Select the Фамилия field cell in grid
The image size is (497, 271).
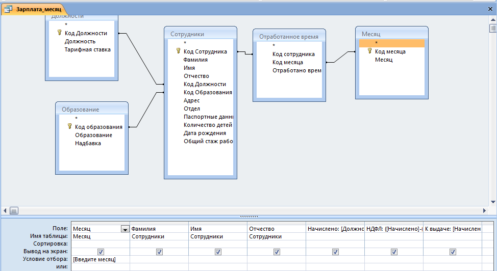click(x=159, y=229)
